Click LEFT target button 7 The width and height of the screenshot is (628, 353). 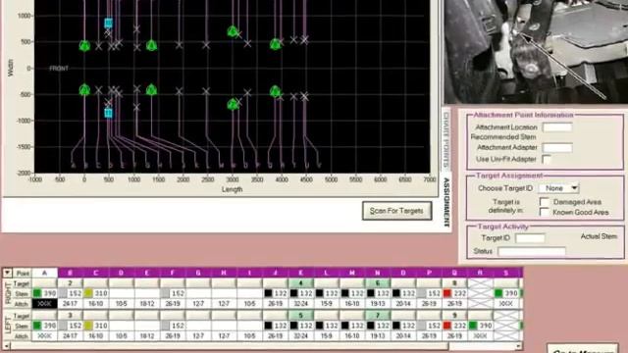(377, 316)
